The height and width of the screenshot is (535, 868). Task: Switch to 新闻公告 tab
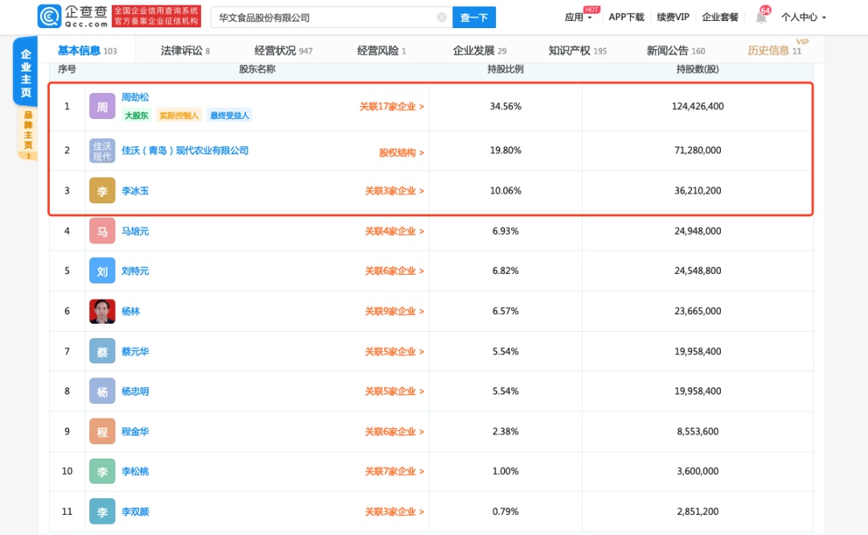coord(675,51)
